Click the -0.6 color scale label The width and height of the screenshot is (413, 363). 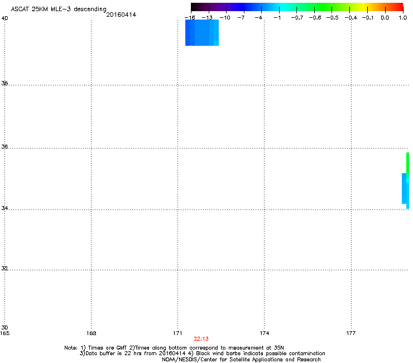click(x=315, y=18)
